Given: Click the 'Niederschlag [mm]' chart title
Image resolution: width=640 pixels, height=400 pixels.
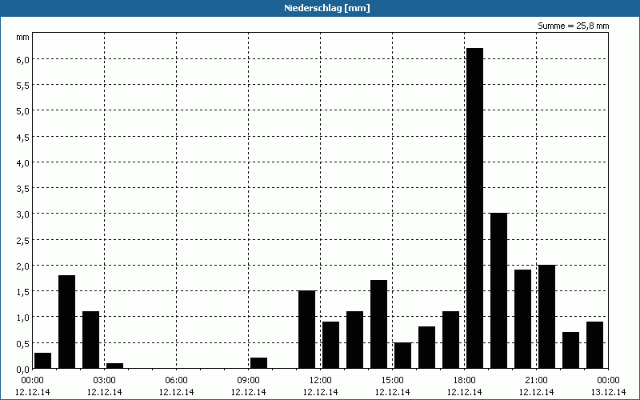Looking at the screenshot, I should click(x=327, y=8).
